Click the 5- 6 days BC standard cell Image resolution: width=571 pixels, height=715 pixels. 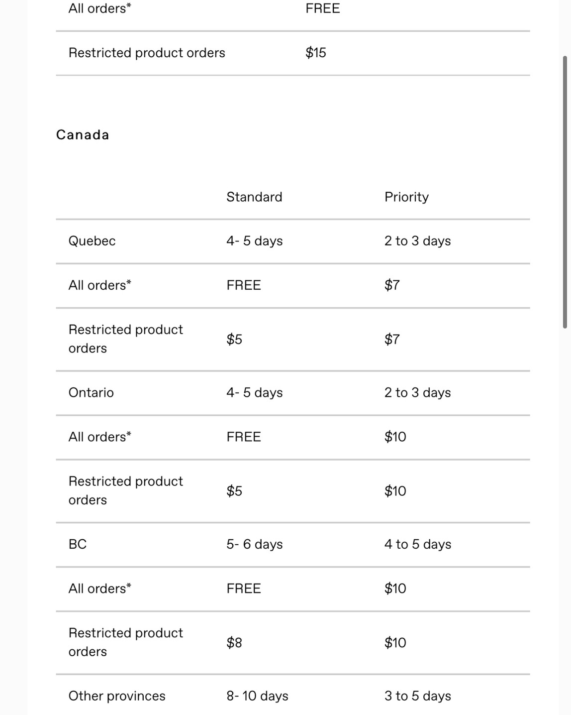coord(255,544)
